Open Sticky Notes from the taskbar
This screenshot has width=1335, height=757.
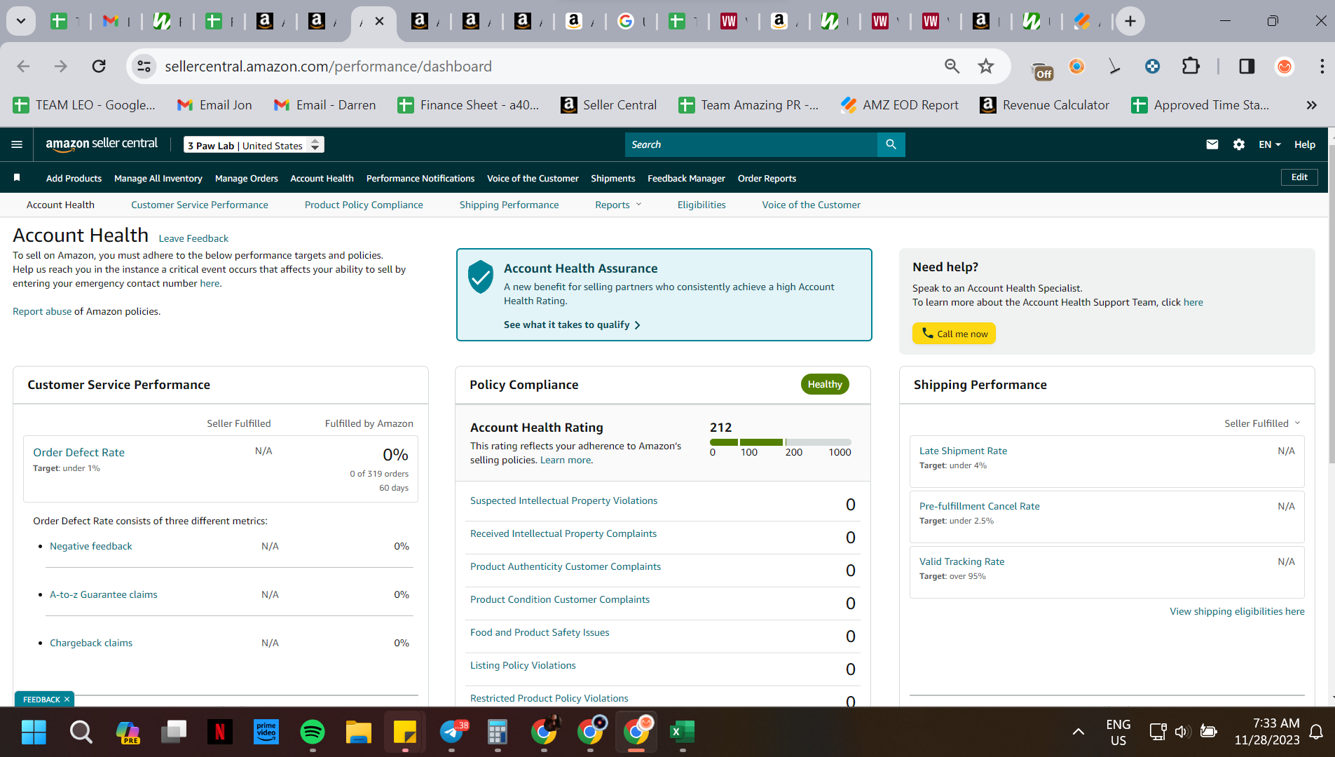tap(404, 732)
